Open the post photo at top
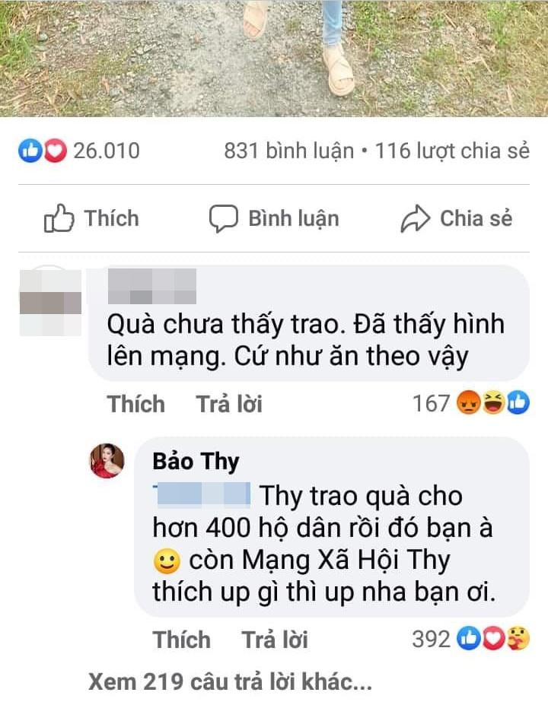Viewport: 548px width, 705px height. 274,59
